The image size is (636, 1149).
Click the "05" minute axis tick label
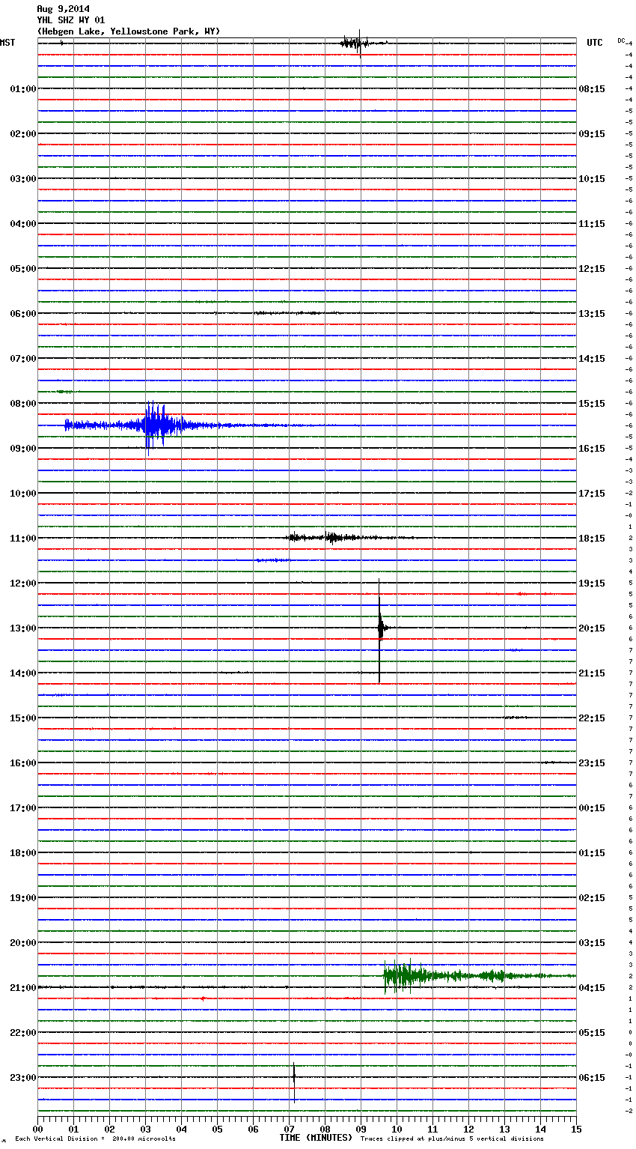217,1129
